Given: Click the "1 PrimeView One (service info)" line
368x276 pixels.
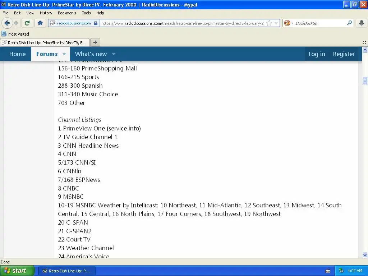Looking at the screenshot, I should pos(99,128).
